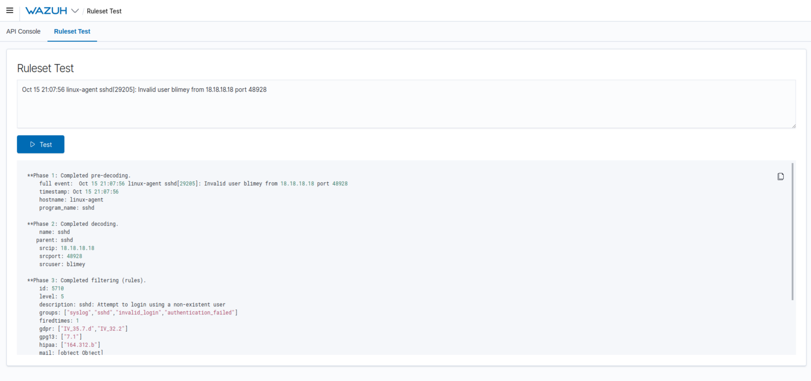Click the Wazuh logo
Screen dimensions: 811x381
click(46, 11)
